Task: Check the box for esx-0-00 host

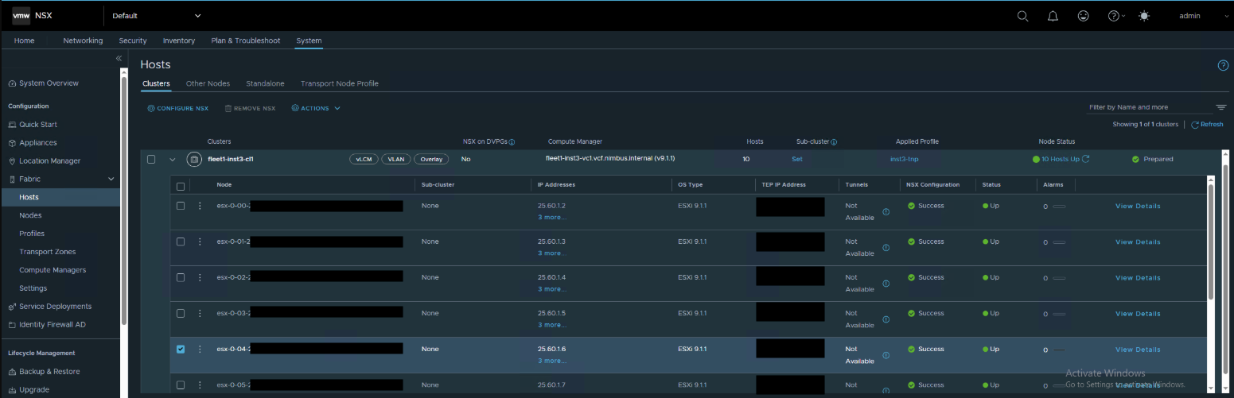Action: pyautogui.click(x=181, y=206)
